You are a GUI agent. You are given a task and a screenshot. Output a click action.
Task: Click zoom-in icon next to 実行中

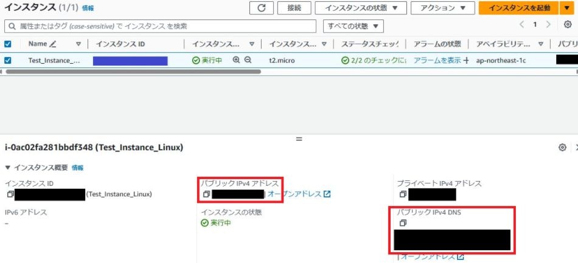[x=236, y=60]
